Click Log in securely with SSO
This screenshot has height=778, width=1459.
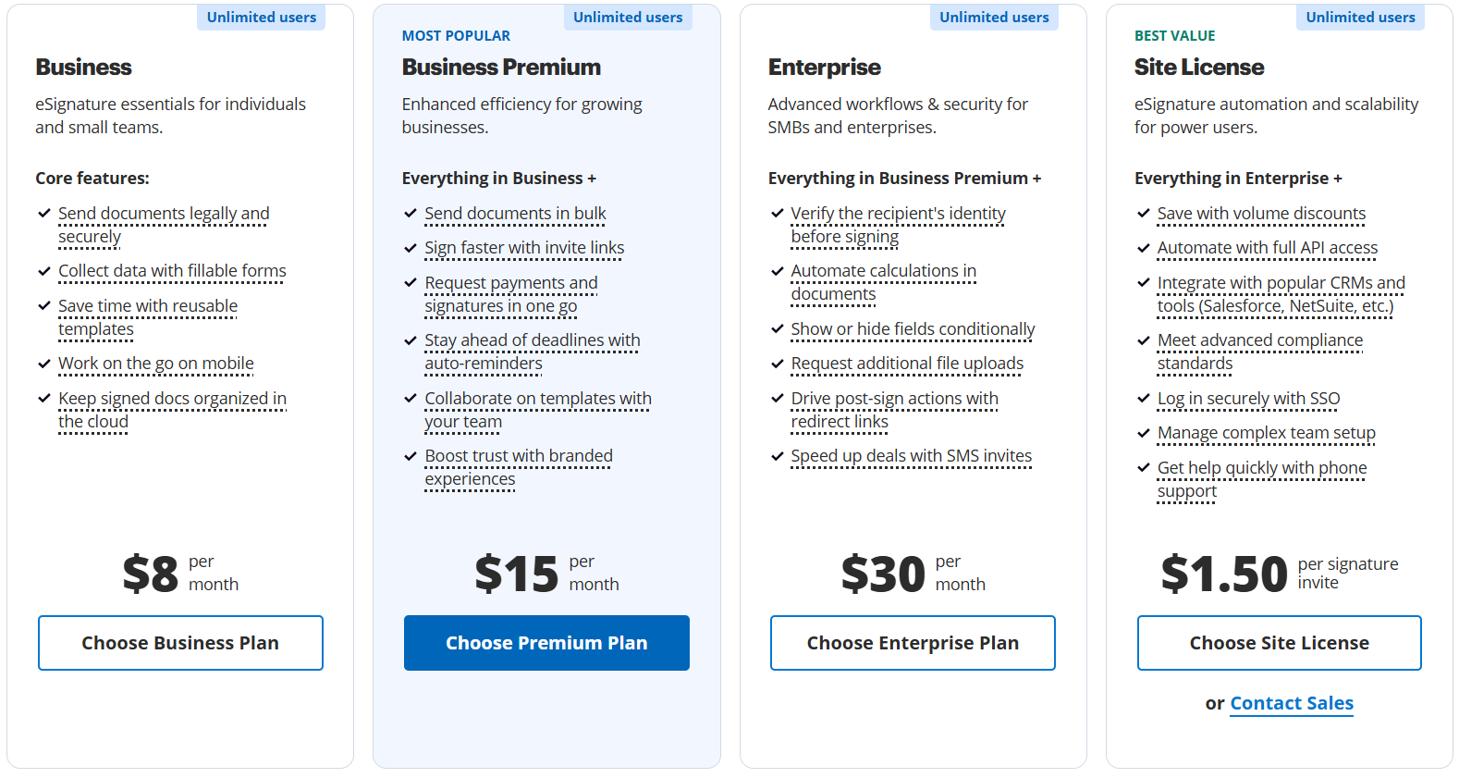point(1248,399)
